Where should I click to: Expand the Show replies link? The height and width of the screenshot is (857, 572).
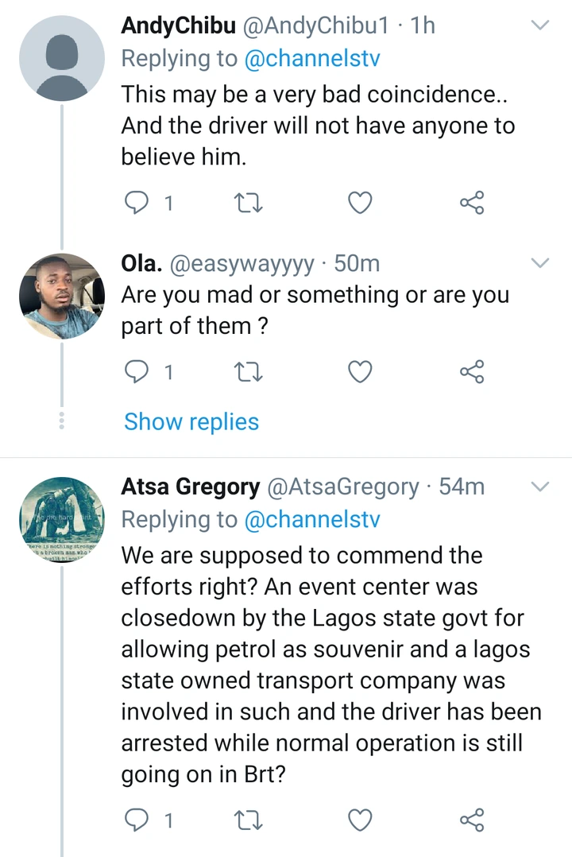click(191, 421)
